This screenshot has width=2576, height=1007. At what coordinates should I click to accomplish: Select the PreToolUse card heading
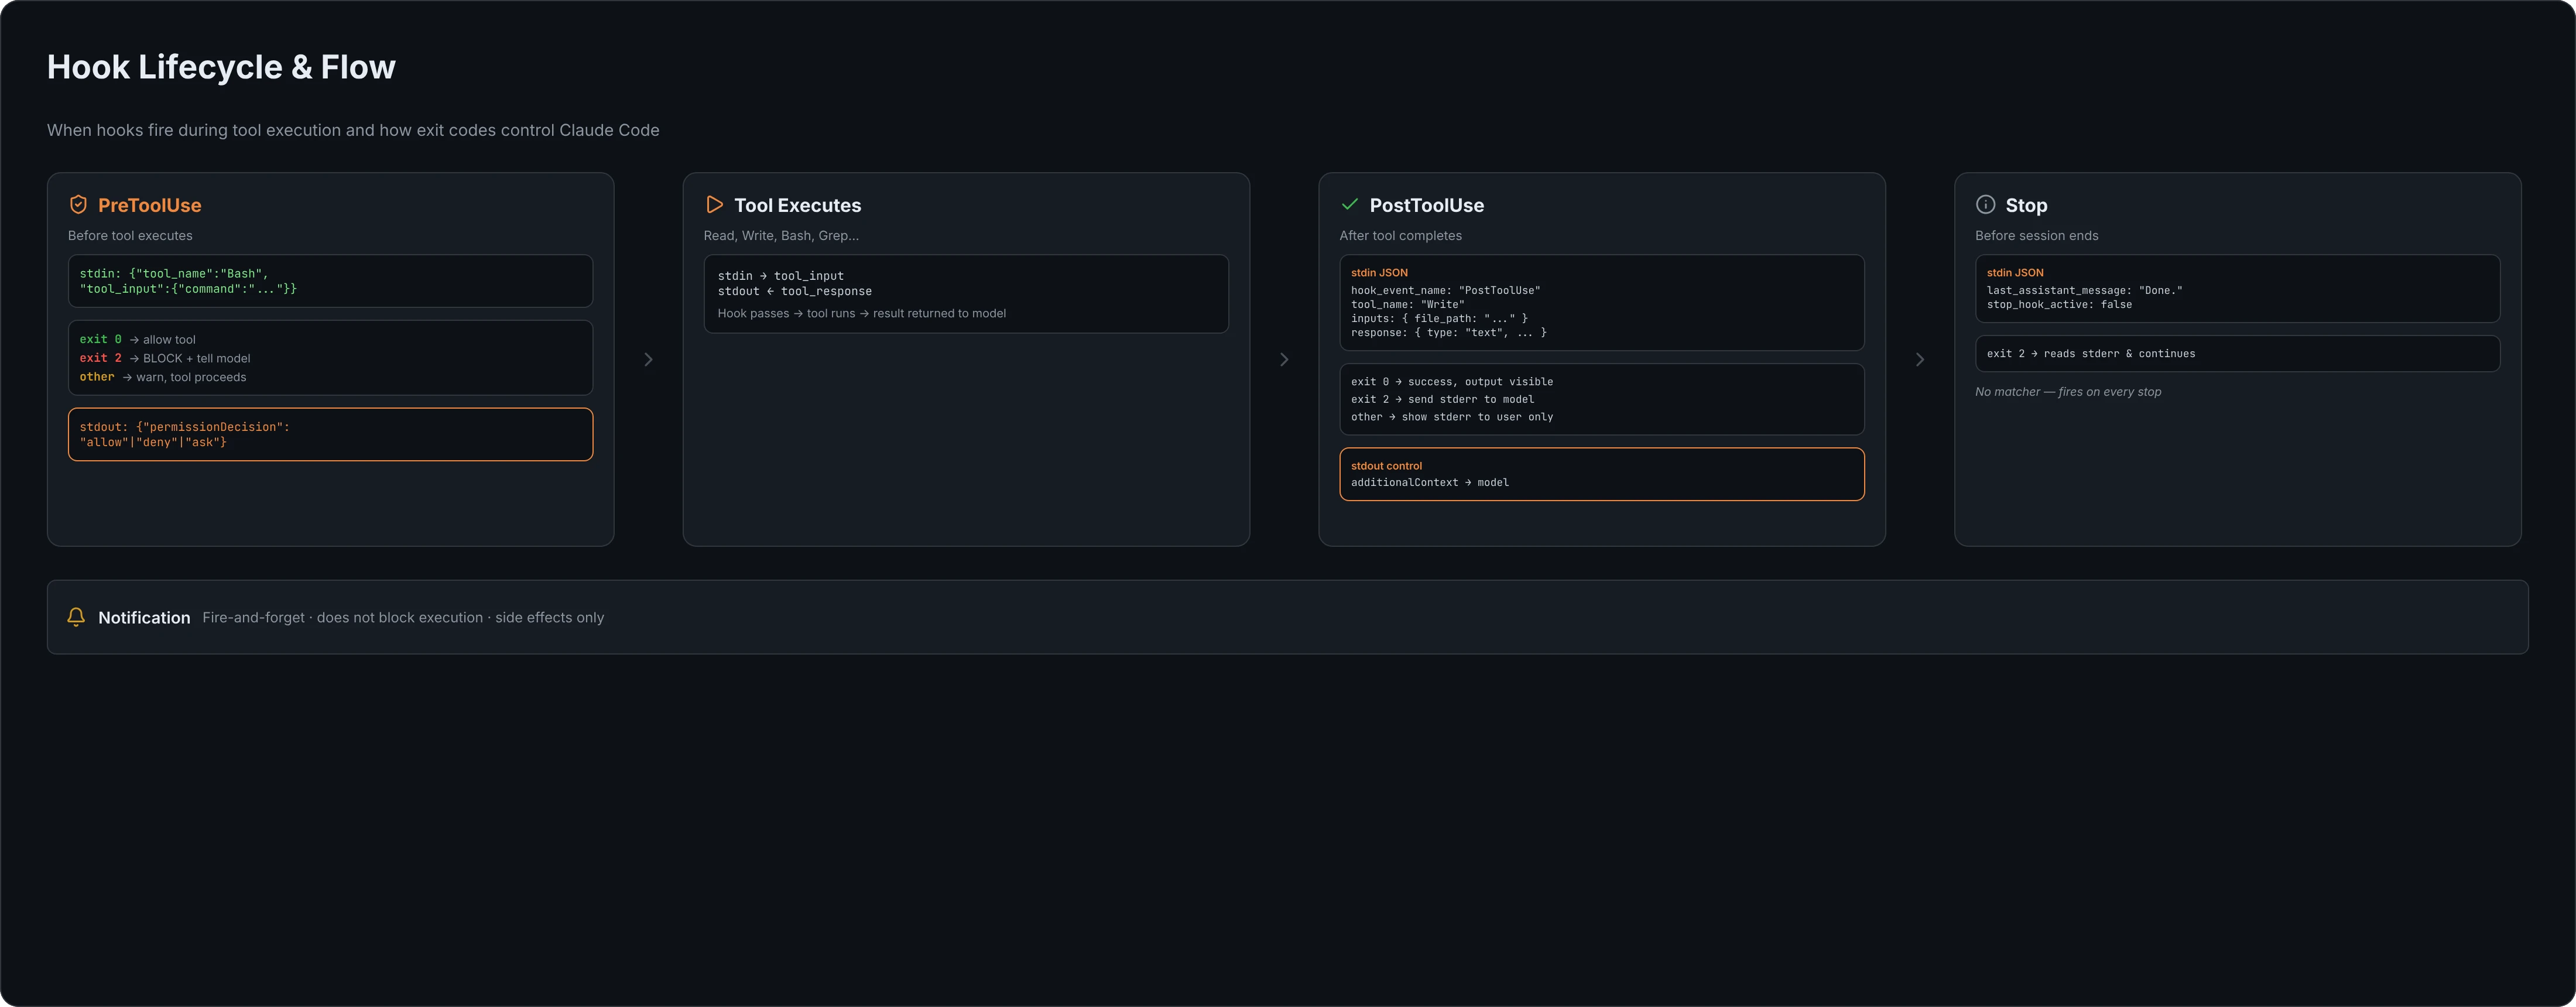149,205
